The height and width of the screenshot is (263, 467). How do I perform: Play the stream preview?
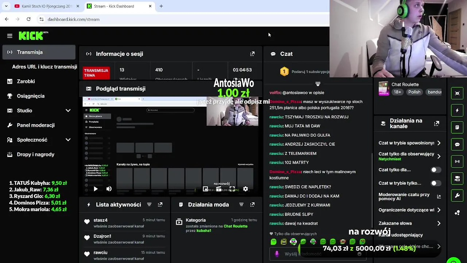[x=96, y=189]
